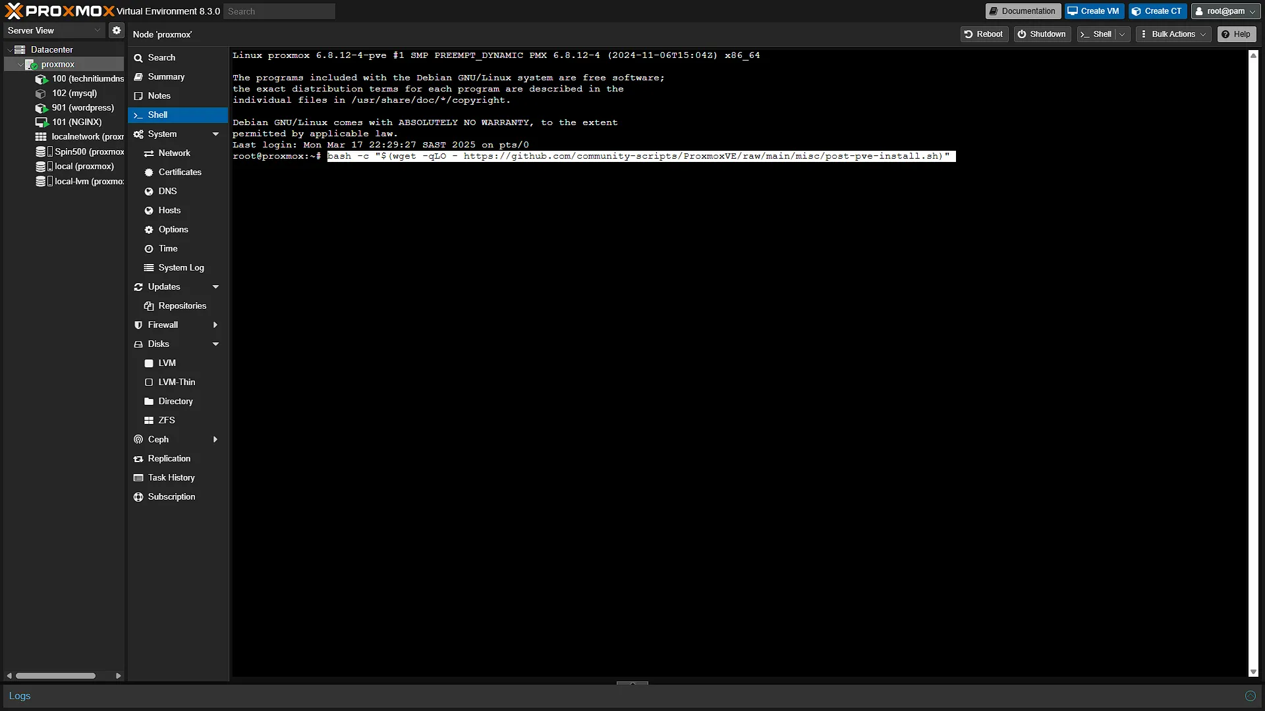Select Spin500 storage entry
This screenshot has width=1265, height=711.
click(79, 152)
